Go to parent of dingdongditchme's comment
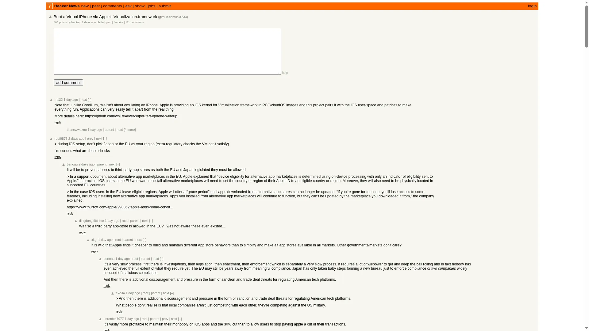The height and width of the screenshot is (331, 589). 135,221
